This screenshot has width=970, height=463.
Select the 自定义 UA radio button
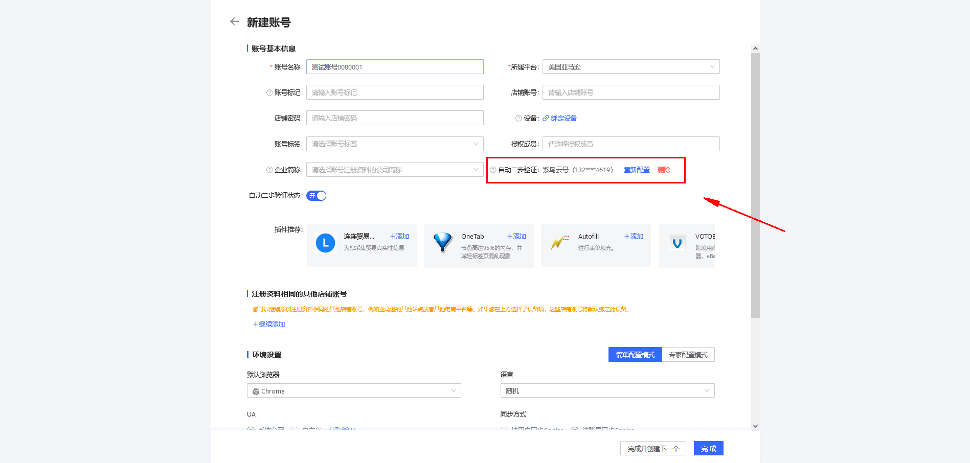pyautogui.click(x=295, y=430)
